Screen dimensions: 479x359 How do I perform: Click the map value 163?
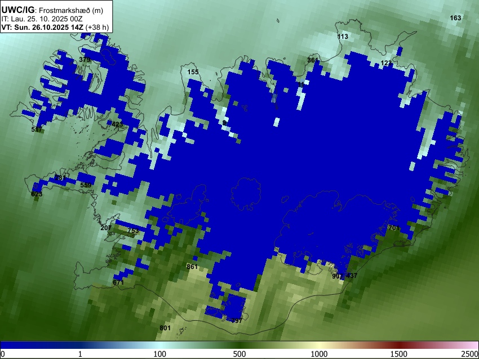point(455,18)
